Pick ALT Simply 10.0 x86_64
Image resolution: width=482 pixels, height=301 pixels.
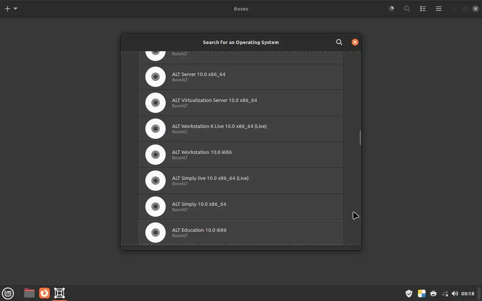[x=241, y=207]
